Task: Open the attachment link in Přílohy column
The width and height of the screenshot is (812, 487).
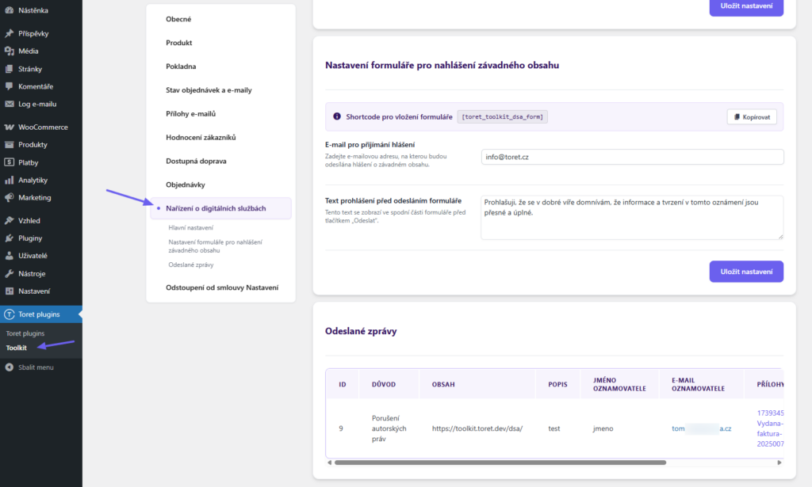Action: 770,433
